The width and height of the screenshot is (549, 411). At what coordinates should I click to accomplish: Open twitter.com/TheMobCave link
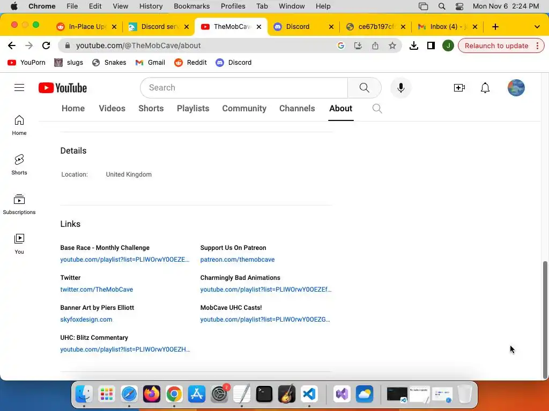[x=97, y=290]
